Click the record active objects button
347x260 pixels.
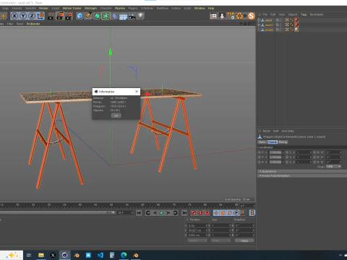[193, 213]
